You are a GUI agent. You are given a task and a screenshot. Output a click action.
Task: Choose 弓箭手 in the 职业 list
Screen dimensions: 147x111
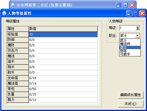130,54
